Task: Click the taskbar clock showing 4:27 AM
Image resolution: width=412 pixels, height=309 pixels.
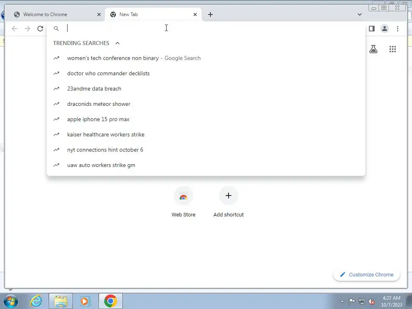Action: 391,301
